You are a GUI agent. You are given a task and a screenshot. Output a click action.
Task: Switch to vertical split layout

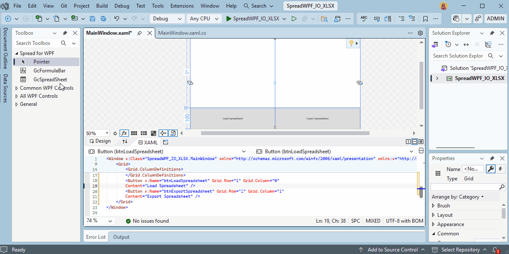pyautogui.click(x=408, y=142)
